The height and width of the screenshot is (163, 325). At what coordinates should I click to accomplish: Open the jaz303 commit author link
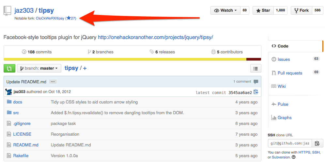pyautogui.click(x=19, y=92)
